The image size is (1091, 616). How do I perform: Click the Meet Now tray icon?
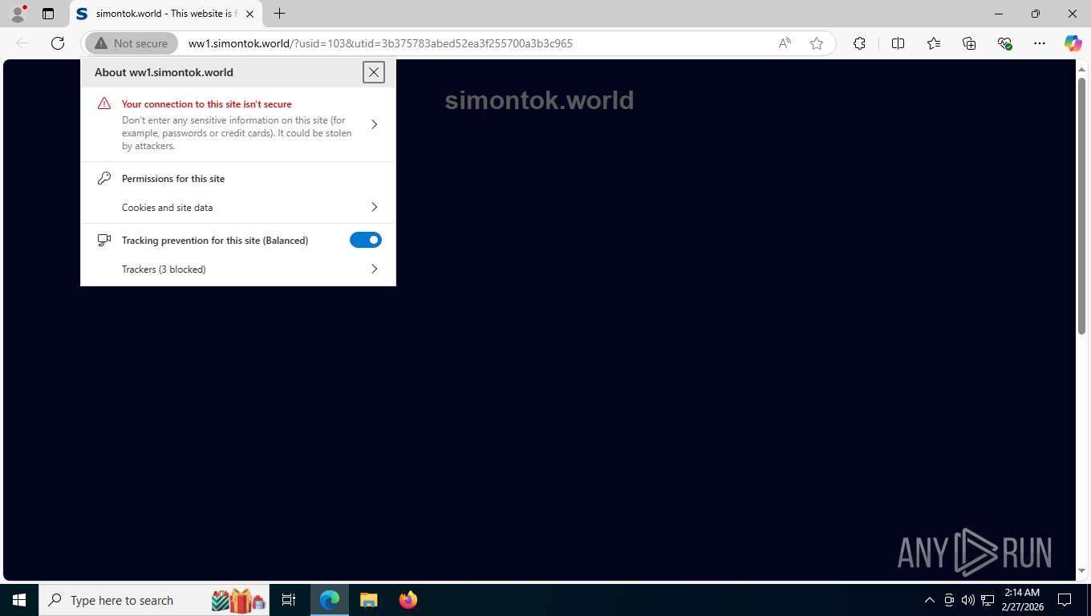949,600
